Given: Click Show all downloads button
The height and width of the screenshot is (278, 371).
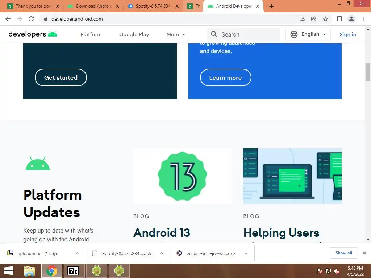Looking at the screenshot, I should click(x=343, y=253).
